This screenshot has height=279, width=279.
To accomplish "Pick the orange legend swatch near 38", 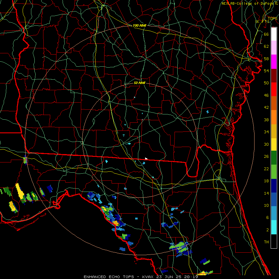I will click(x=274, y=117).
